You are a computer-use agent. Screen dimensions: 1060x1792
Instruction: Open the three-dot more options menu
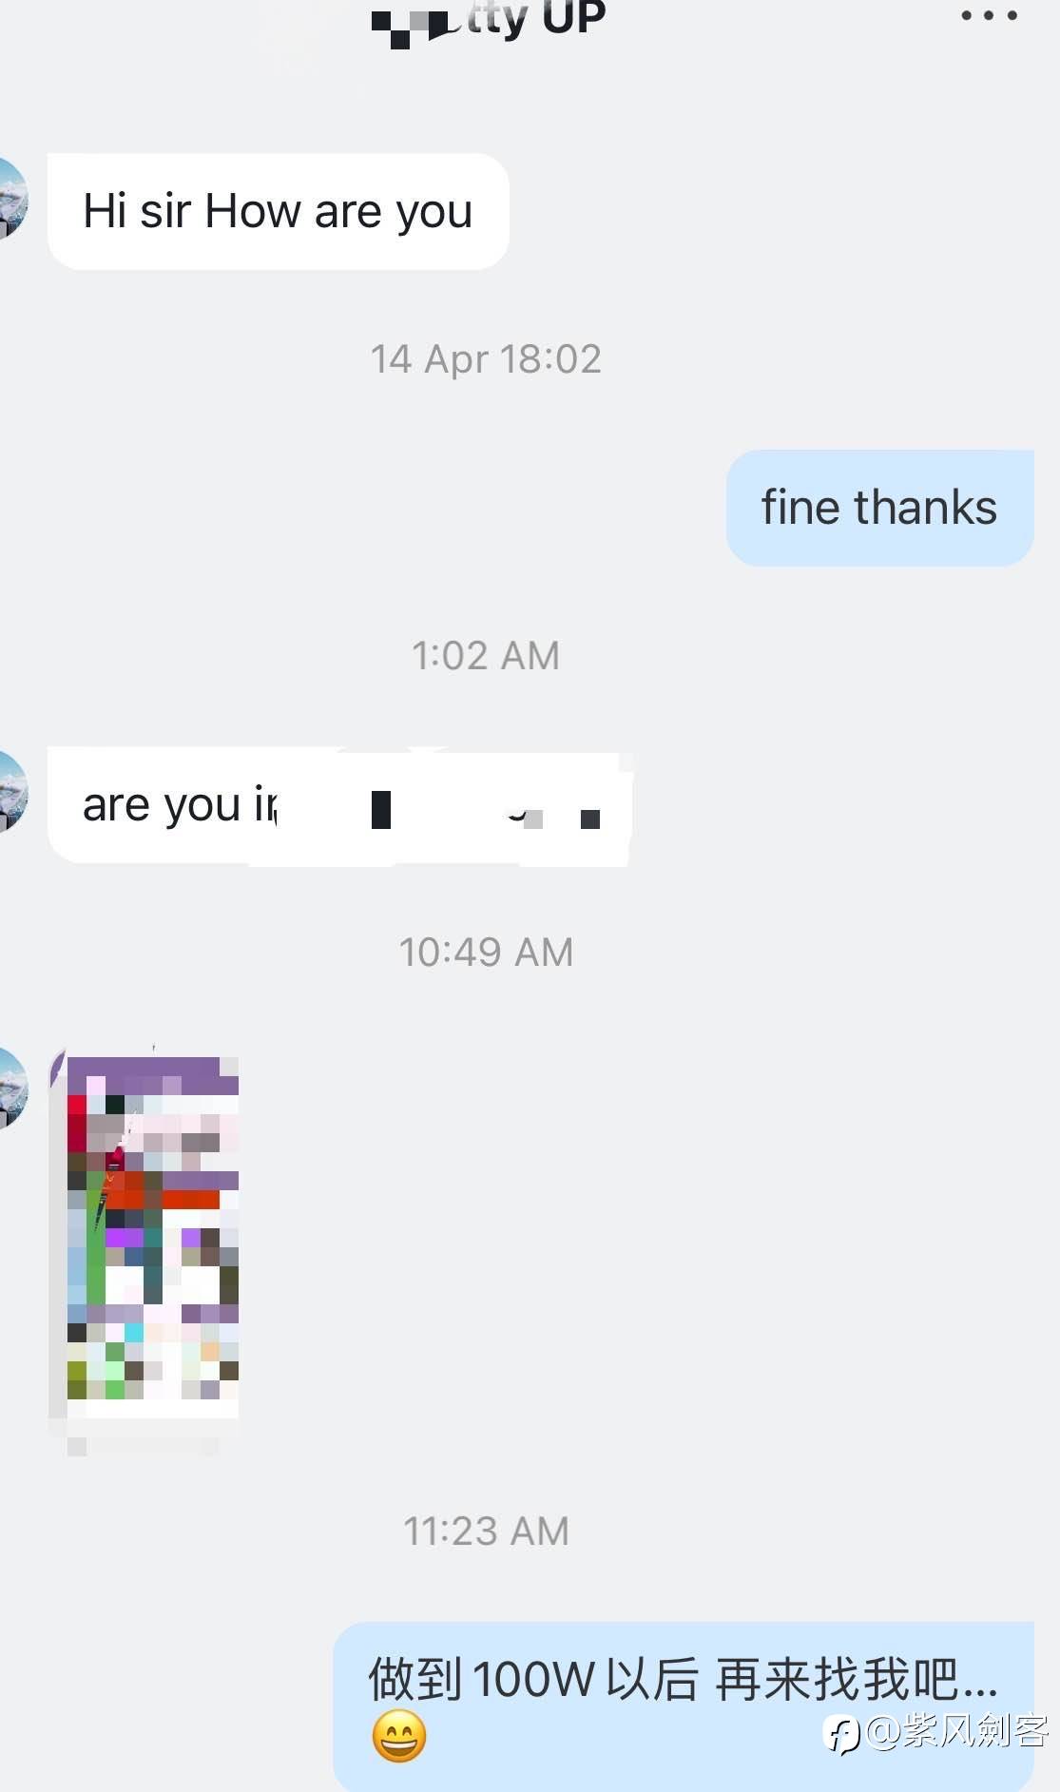(989, 15)
